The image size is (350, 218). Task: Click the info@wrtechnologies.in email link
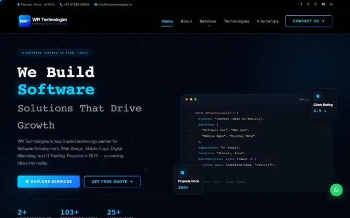tap(115, 4)
